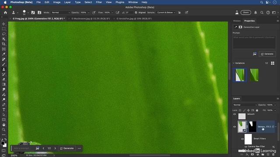The width and height of the screenshot is (280, 157).
Task: Open the Sample Current & Below dropdown
Action: coord(166,13)
